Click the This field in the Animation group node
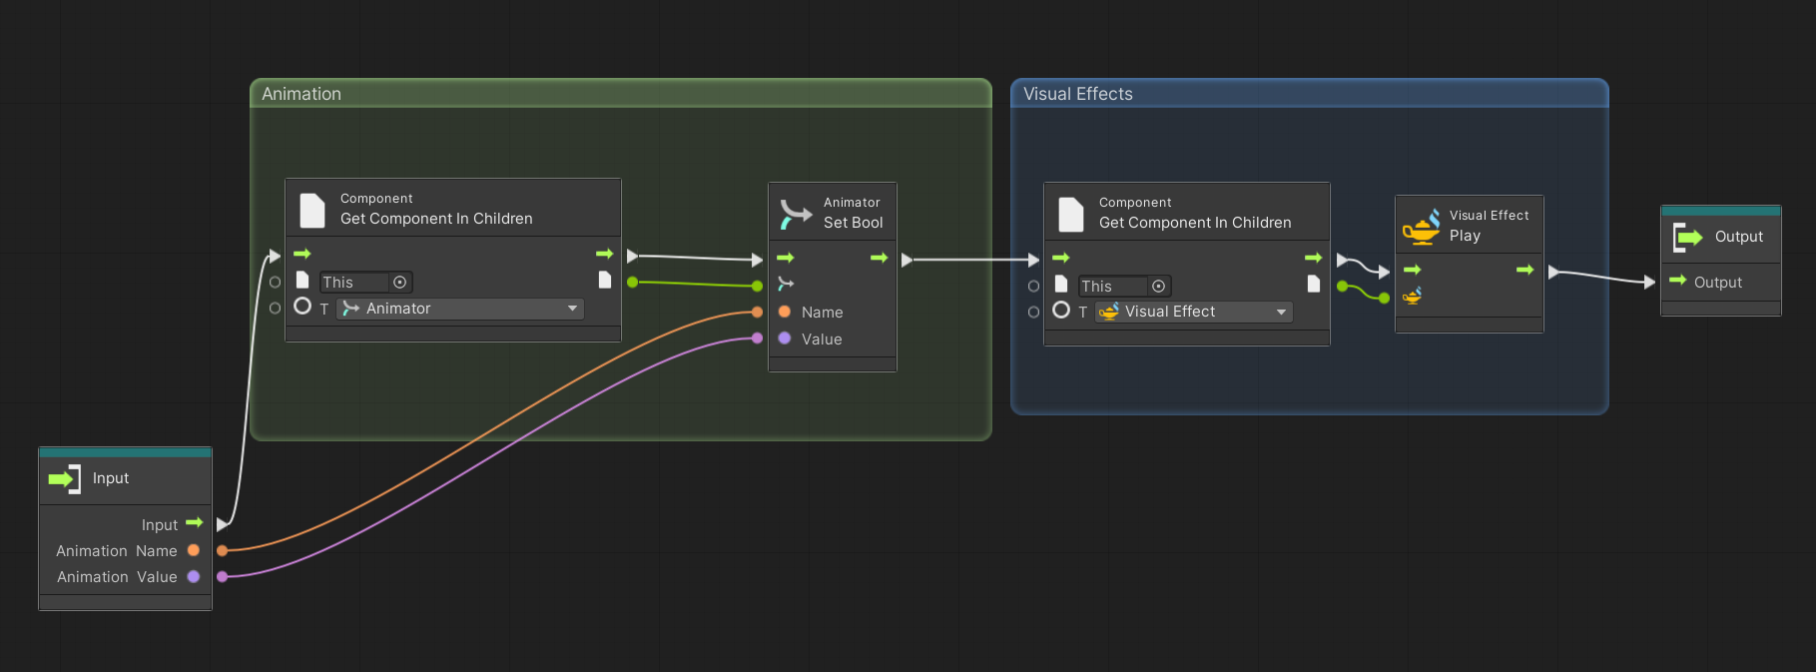Image resolution: width=1816 pixels, height=672 pixels. click(x=353, y=283)
